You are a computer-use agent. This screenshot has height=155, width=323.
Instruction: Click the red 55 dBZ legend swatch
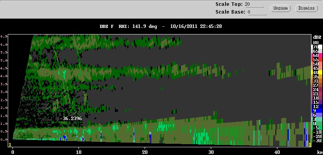tap(318, 60)
